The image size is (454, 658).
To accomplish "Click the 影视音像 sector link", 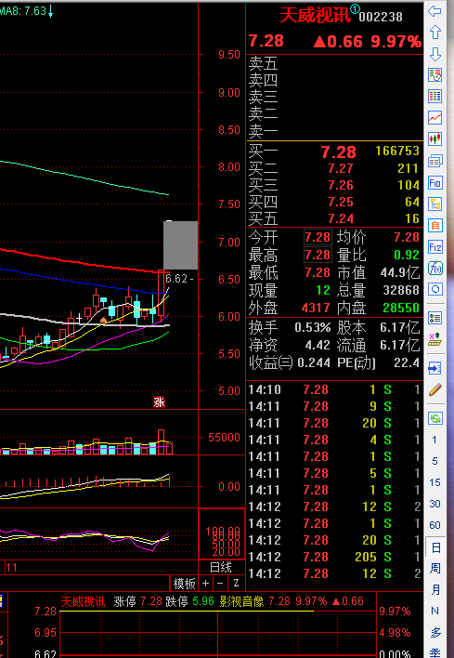I will tap(242, 601).
